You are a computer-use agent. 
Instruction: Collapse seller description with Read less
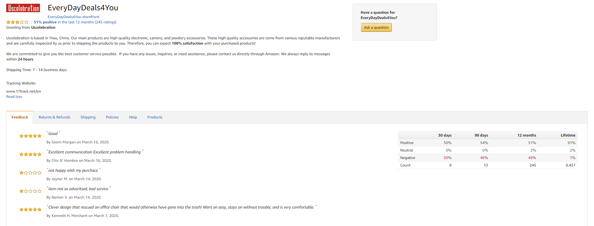click(x=14, y=97)
